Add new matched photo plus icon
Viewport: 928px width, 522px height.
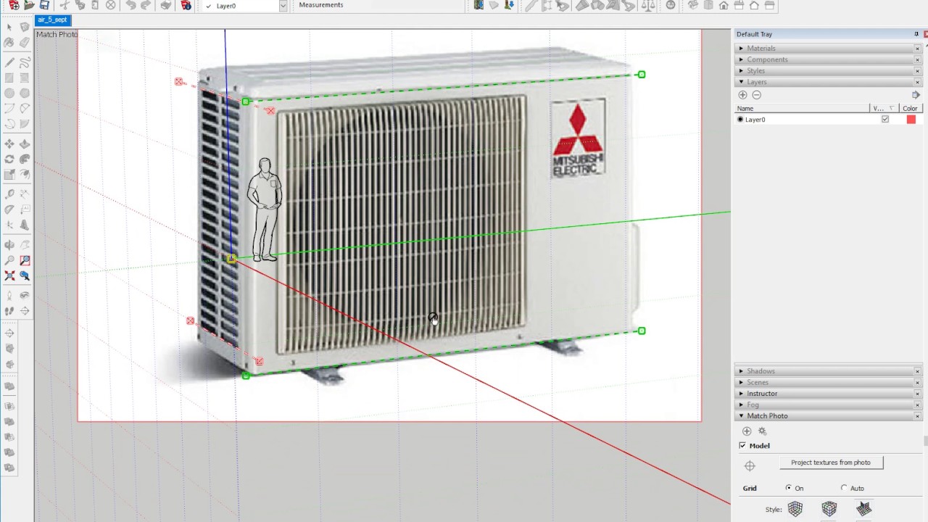(x=747, y=431)
